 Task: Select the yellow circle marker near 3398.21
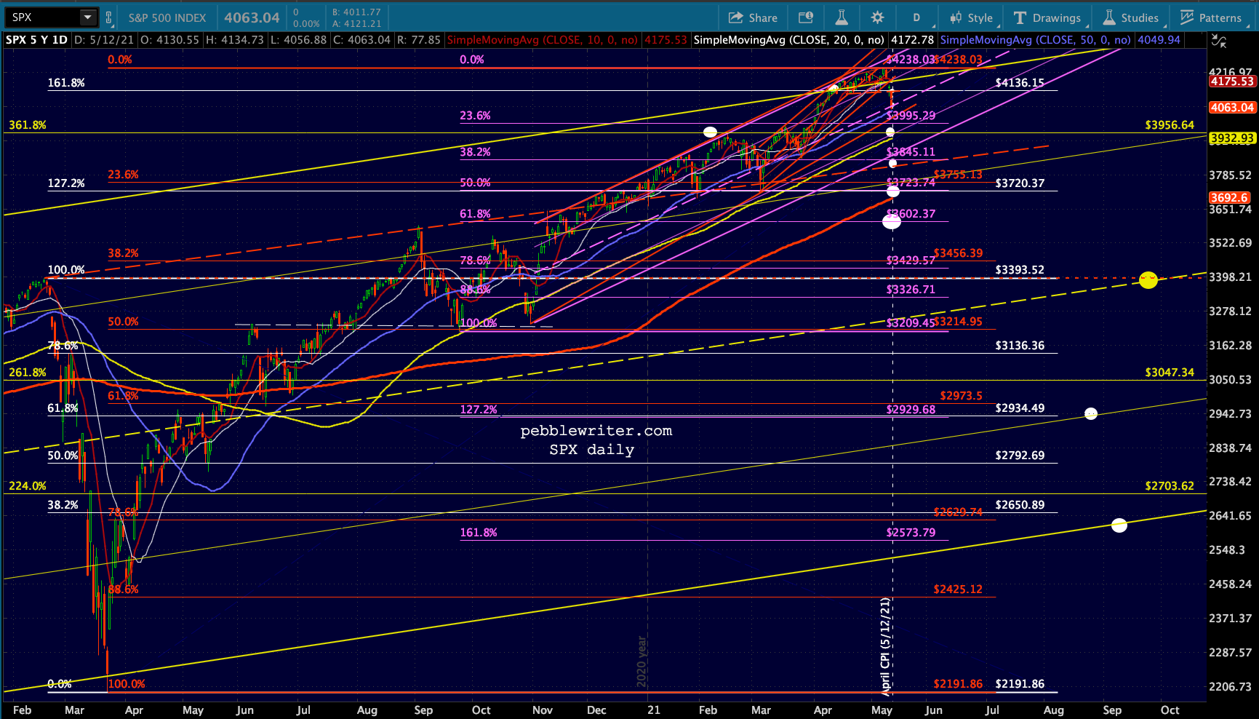point(1148,279)
